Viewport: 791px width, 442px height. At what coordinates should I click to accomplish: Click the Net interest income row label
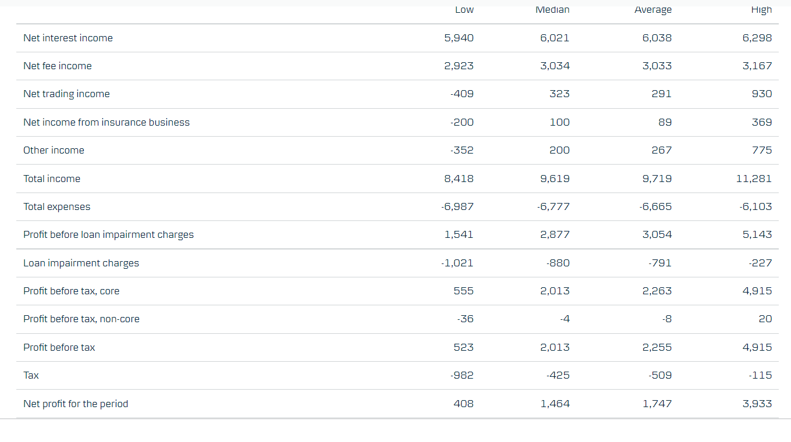[x=68, y=38]
